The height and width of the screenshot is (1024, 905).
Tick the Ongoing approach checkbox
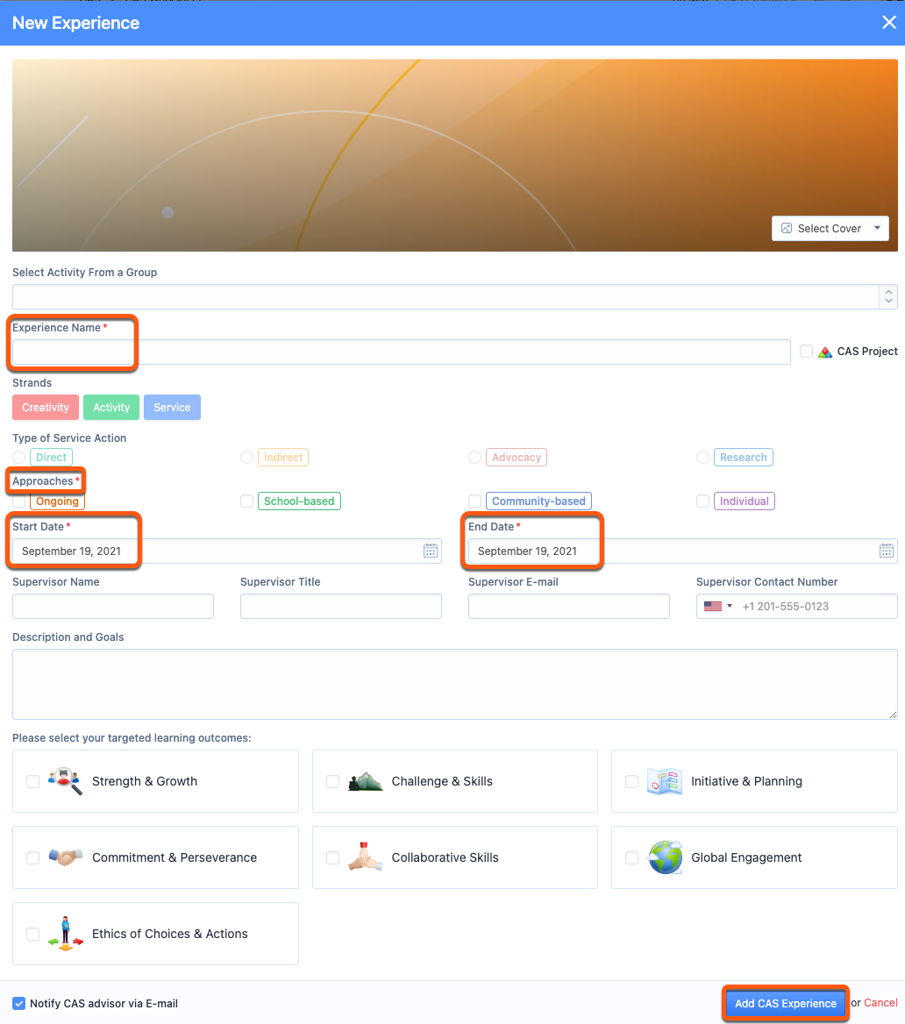tap(19, 501)
